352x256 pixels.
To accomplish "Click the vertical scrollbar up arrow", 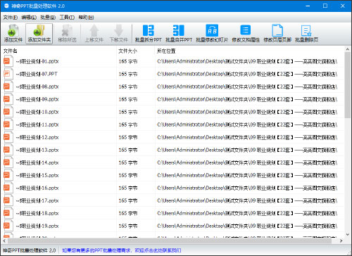I will 348,49.
